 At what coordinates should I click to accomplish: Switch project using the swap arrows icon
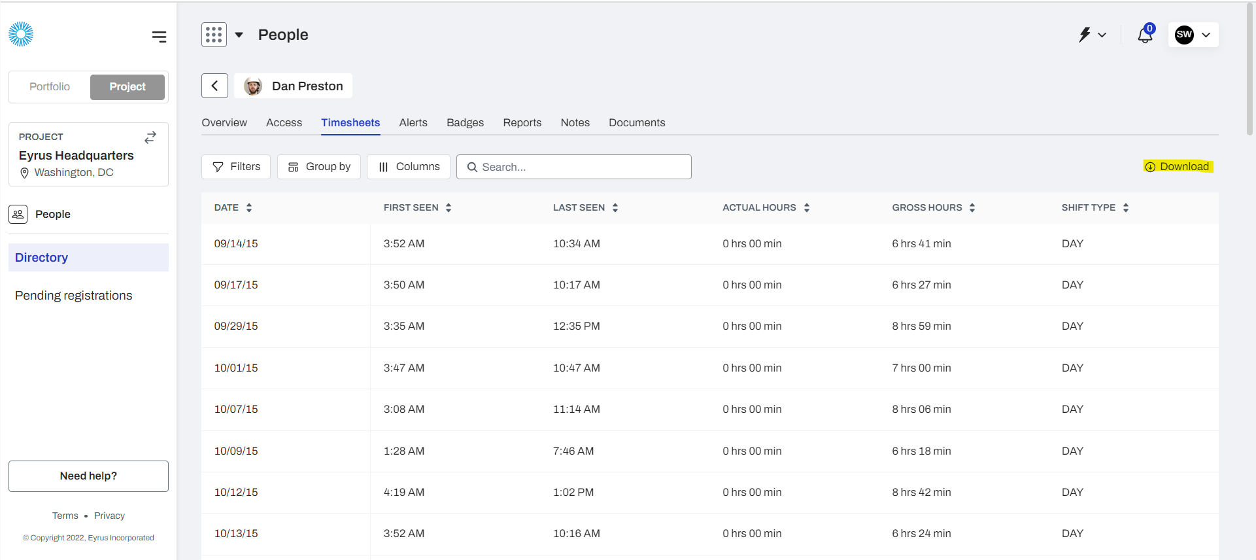[150, 137]
